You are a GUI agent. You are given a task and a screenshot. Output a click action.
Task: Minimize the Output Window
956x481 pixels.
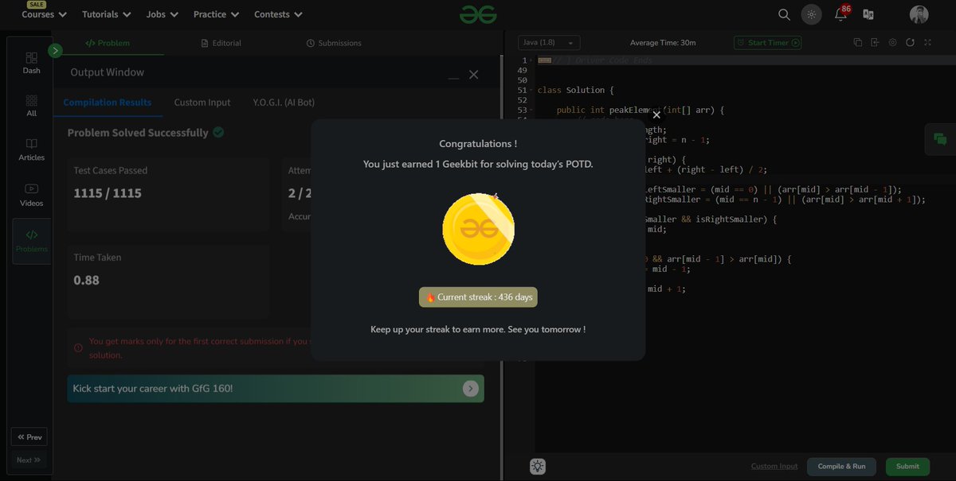tap(453, 77)
